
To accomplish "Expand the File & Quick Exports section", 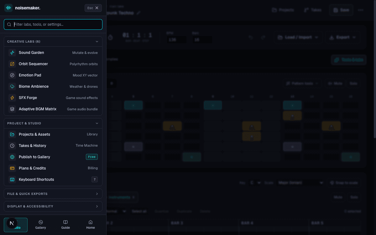I will (53, 194).
